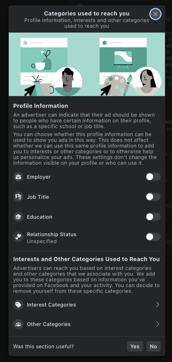The image size is (172, 362).
Task: Enable the Job Title toggle
Action: pos(153,197)
